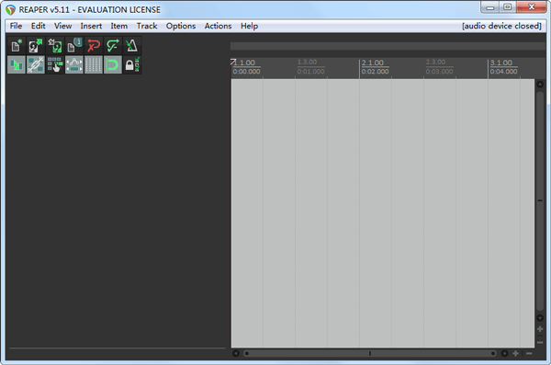Click timeline ruler at measure 2.1.00
Screen dimensions: 551x365
tap(373, 63)
